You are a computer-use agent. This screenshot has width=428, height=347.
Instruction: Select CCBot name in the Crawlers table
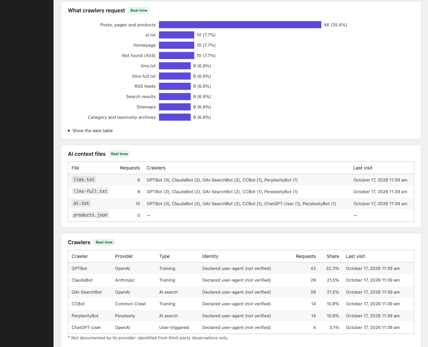(78, 304)
